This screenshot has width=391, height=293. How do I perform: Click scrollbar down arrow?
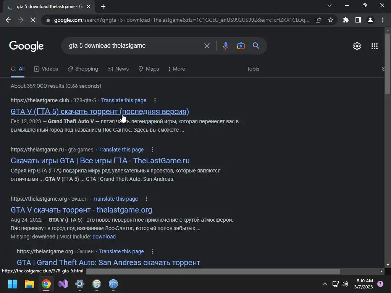[x=388, y=265]
